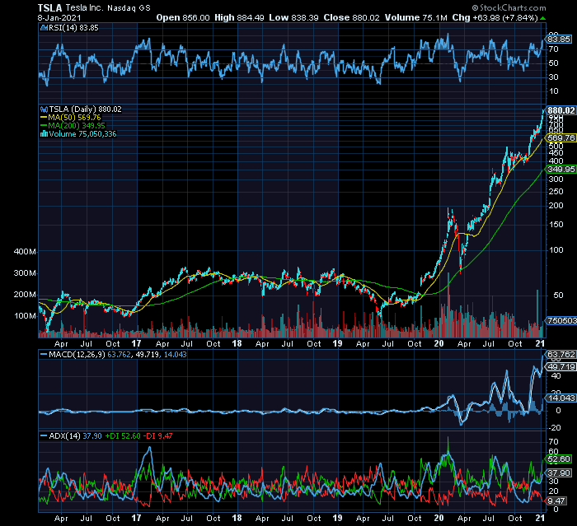Click the ADX(14) line legend icon

point(44,436)
